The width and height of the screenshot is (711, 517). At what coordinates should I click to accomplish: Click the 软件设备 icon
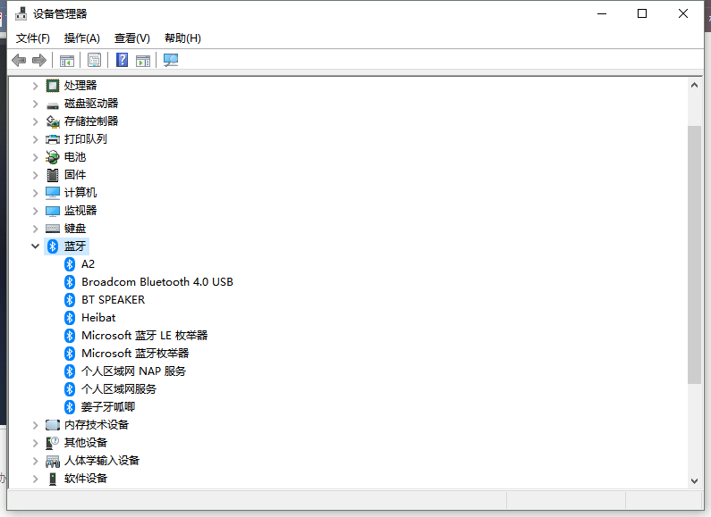coord(53,479)
